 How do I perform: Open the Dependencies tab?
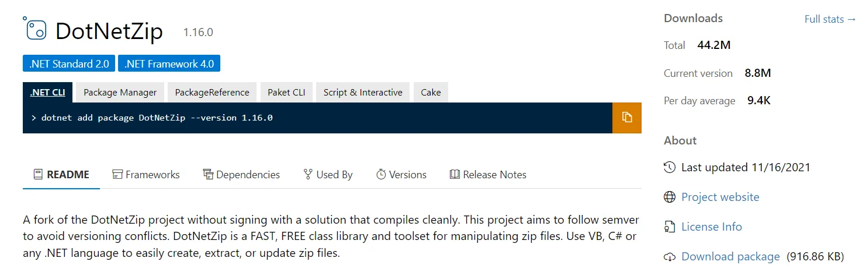point(241,175)
